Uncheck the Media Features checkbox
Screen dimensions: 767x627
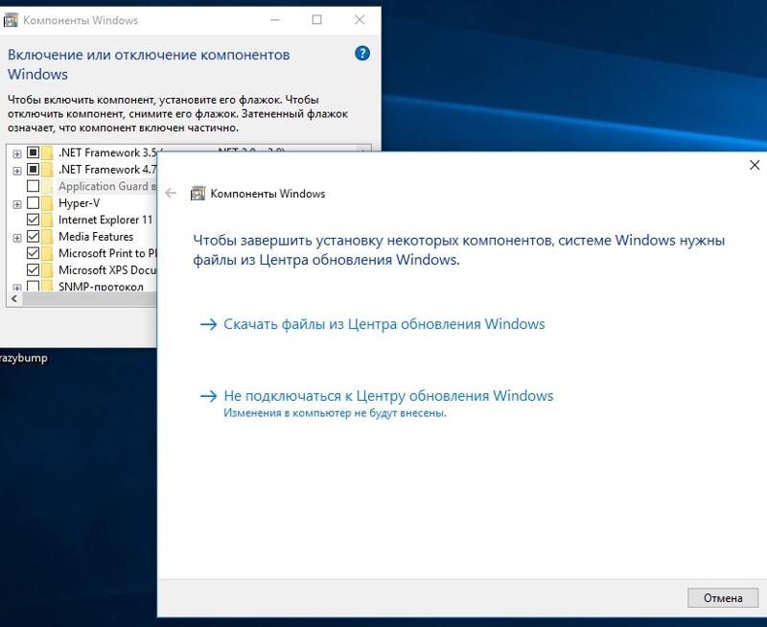click(x=33, y=236)
